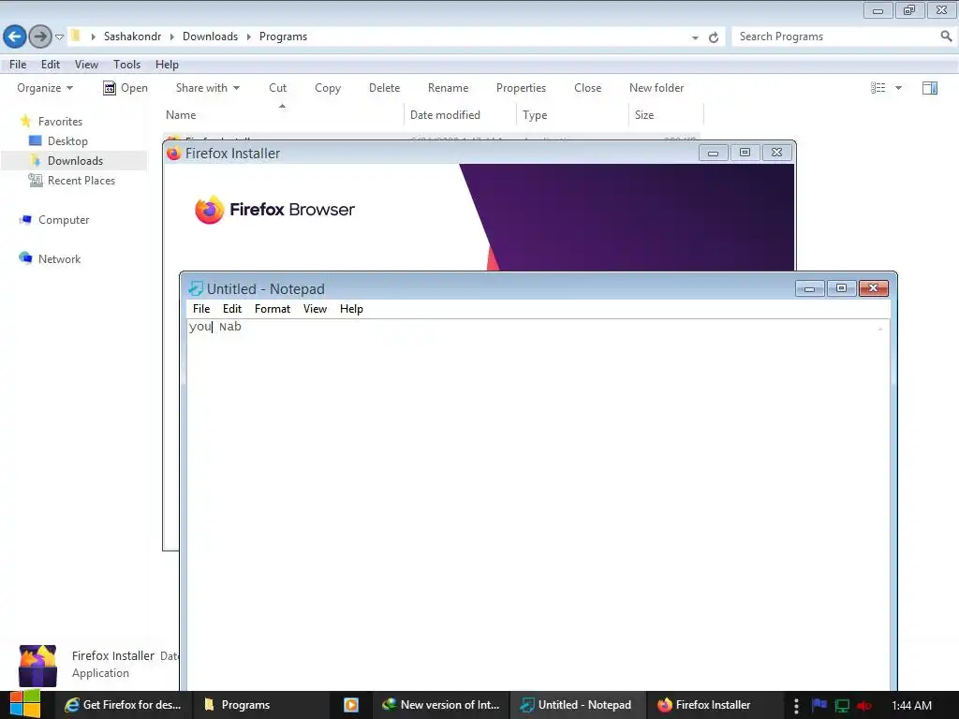Toggle the preview pane
This screenshot has height=719, width=959.
point(930,88)
